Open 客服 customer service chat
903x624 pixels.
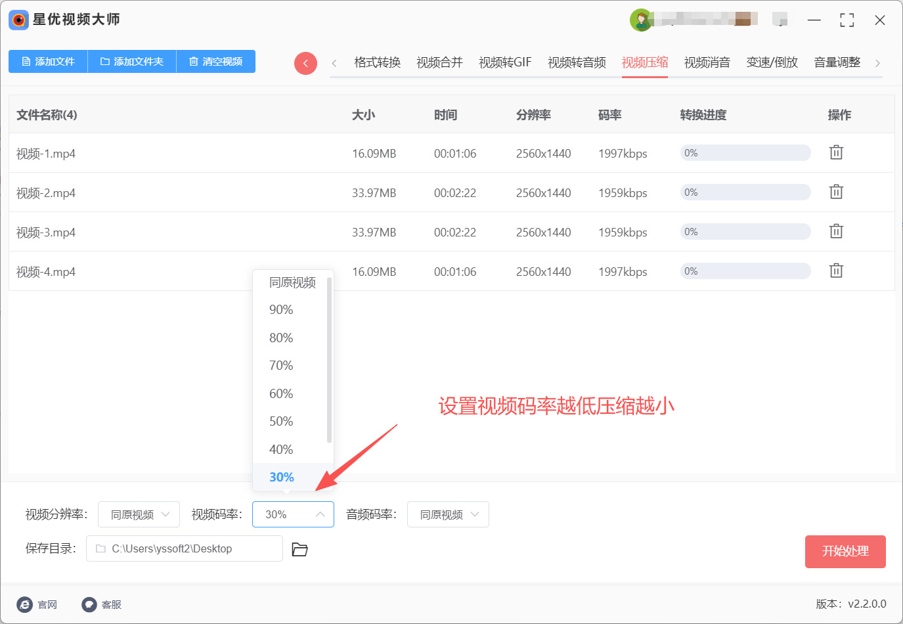tap(102, 604)
